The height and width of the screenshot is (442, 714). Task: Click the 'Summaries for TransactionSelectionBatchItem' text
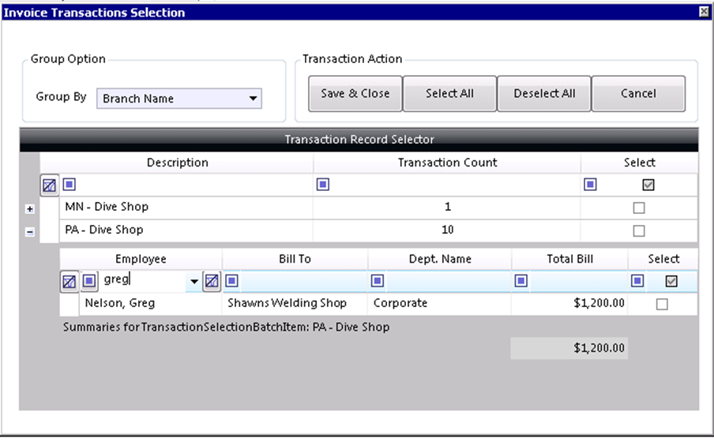coord(227,328)
